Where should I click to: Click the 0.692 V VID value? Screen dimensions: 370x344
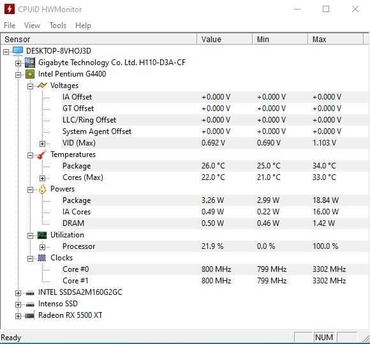point(213,143)
